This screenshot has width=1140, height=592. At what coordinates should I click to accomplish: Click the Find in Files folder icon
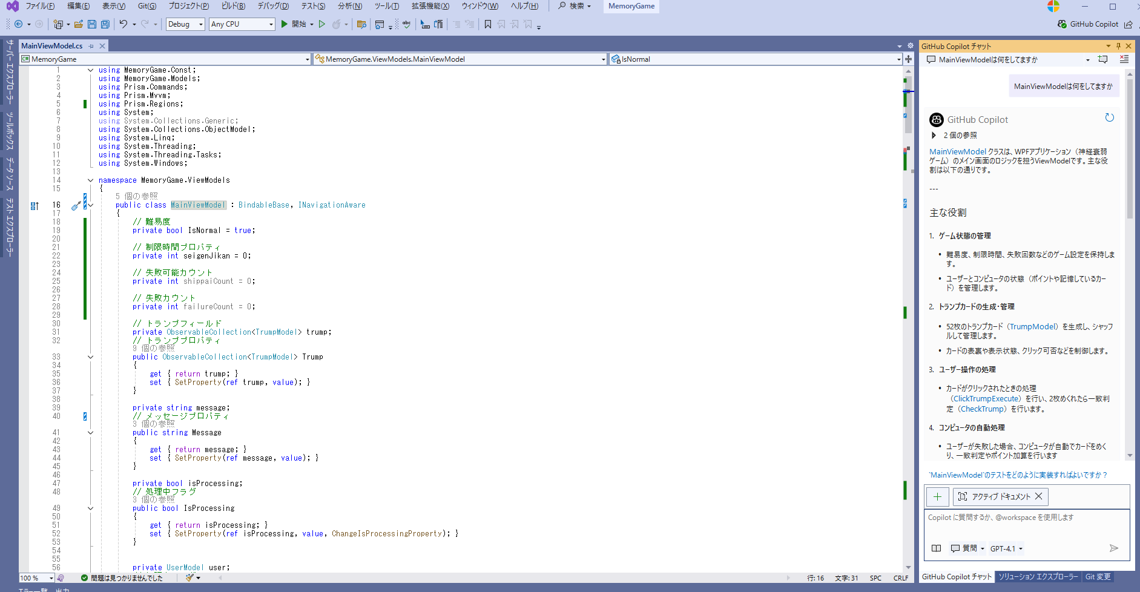(x=361, y=24)
